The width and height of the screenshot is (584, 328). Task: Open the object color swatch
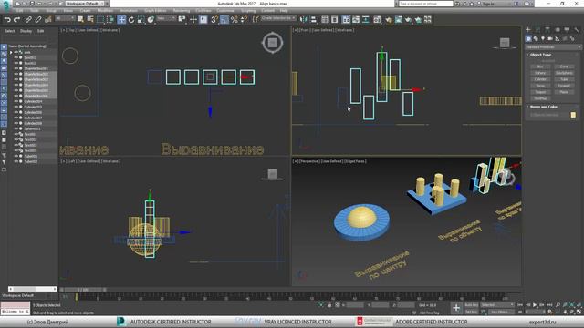coord(573,115)
